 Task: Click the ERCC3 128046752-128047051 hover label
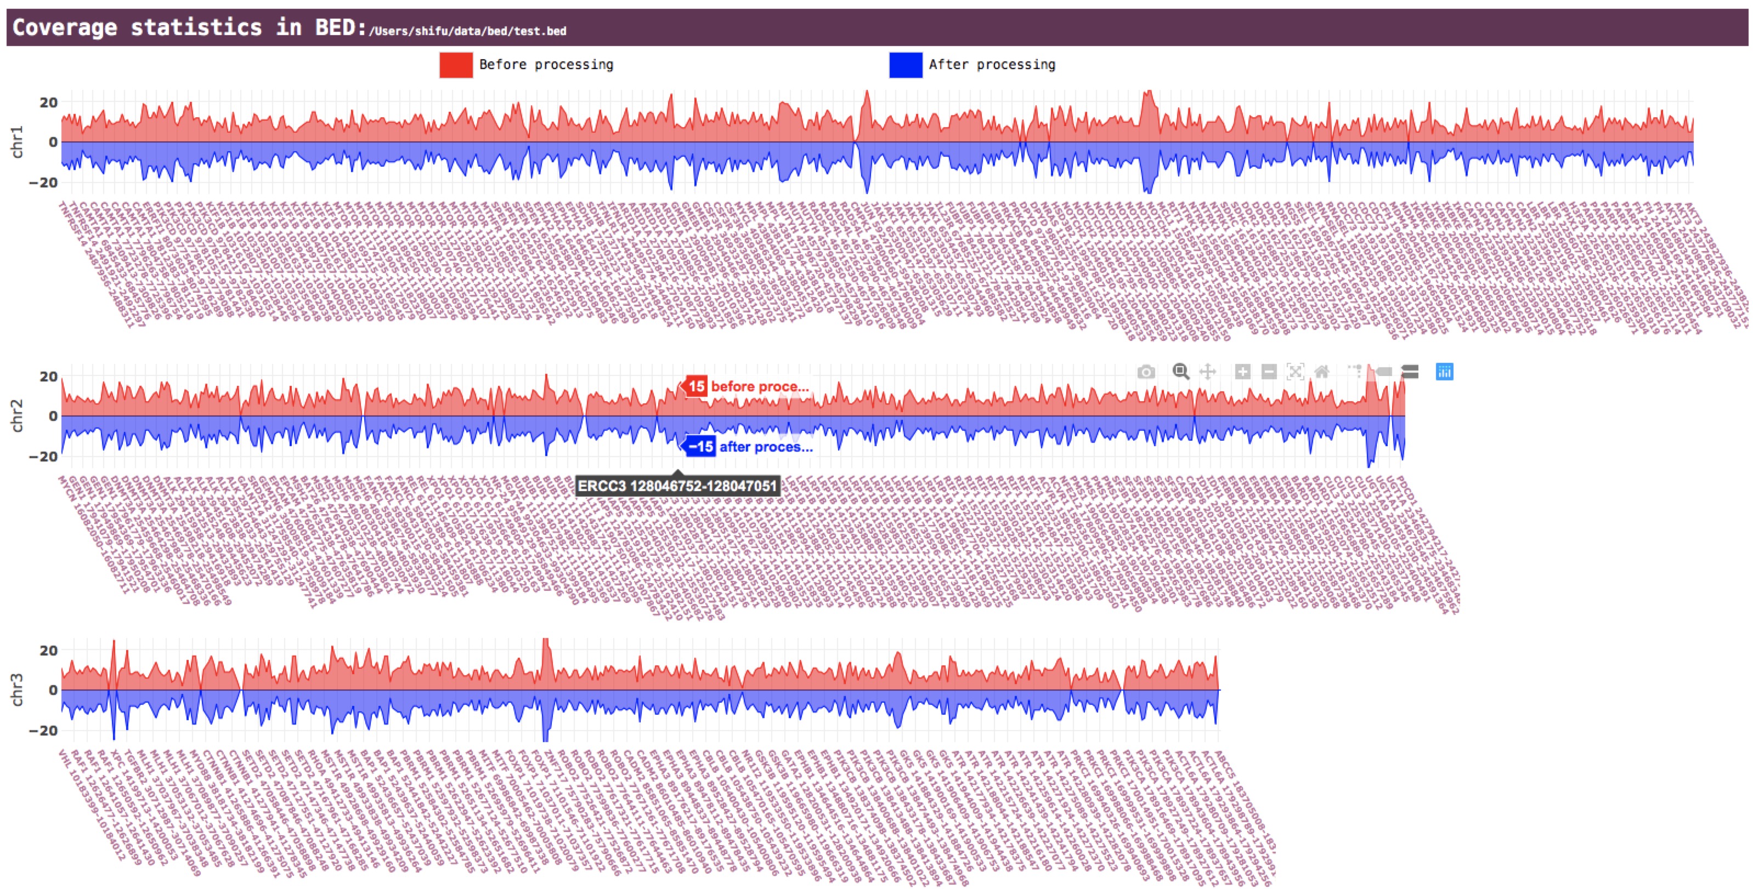click(x=677, y=486)
